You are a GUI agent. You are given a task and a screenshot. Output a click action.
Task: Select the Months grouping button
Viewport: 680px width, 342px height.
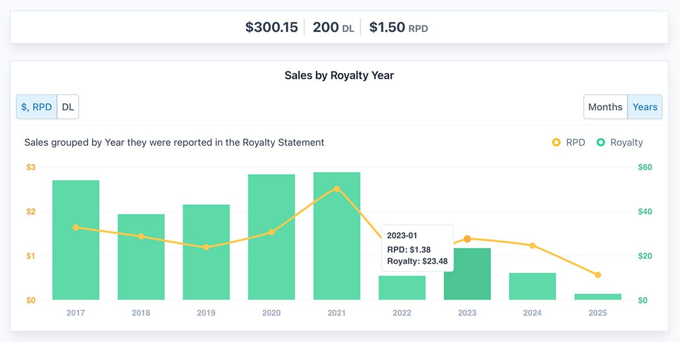(x=605, y=107)
